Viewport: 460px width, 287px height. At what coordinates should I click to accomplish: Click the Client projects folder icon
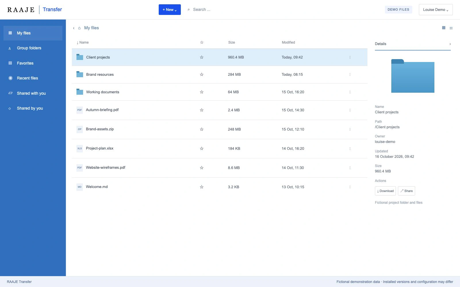[80, 57]
